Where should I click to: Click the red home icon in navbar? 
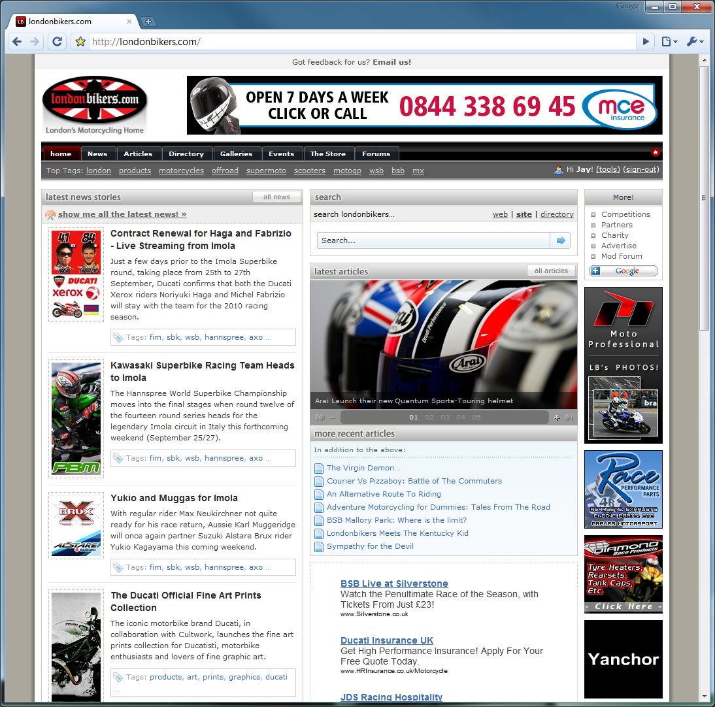(655, 152)
